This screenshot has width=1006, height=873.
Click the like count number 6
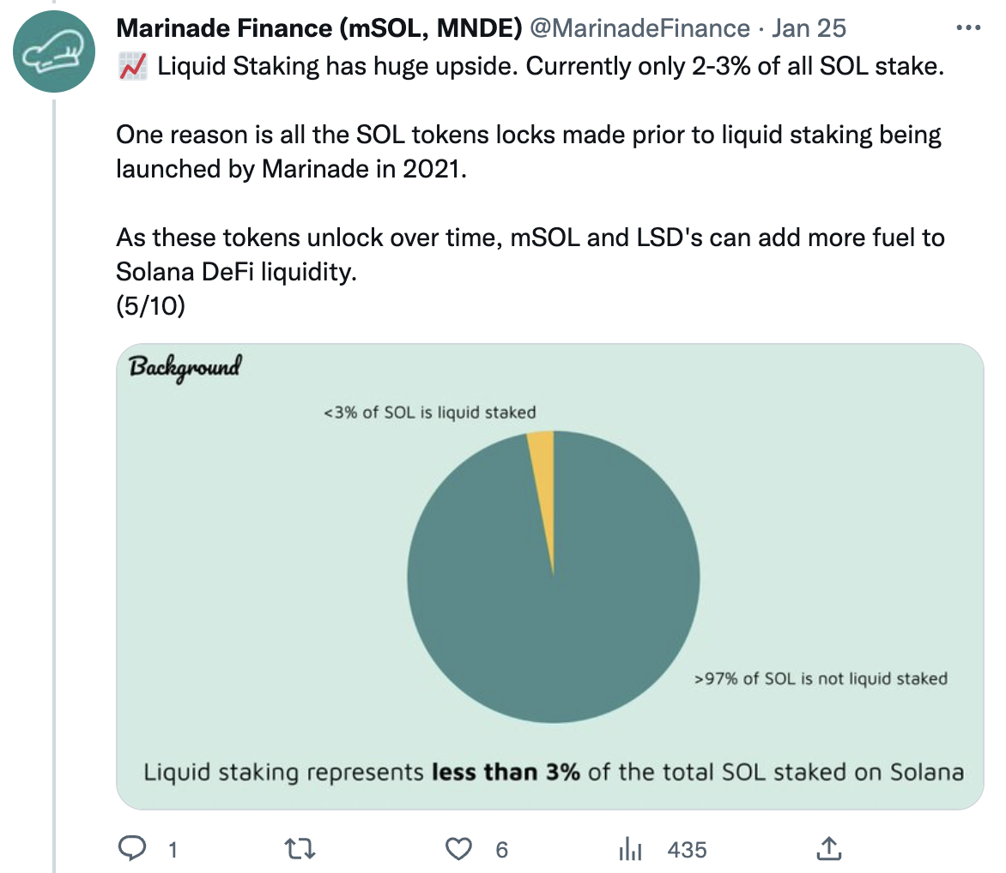point(502,850)
